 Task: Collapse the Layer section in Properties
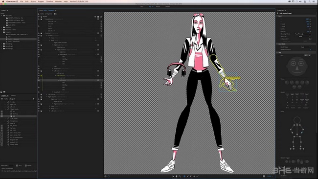click(277, 16)
